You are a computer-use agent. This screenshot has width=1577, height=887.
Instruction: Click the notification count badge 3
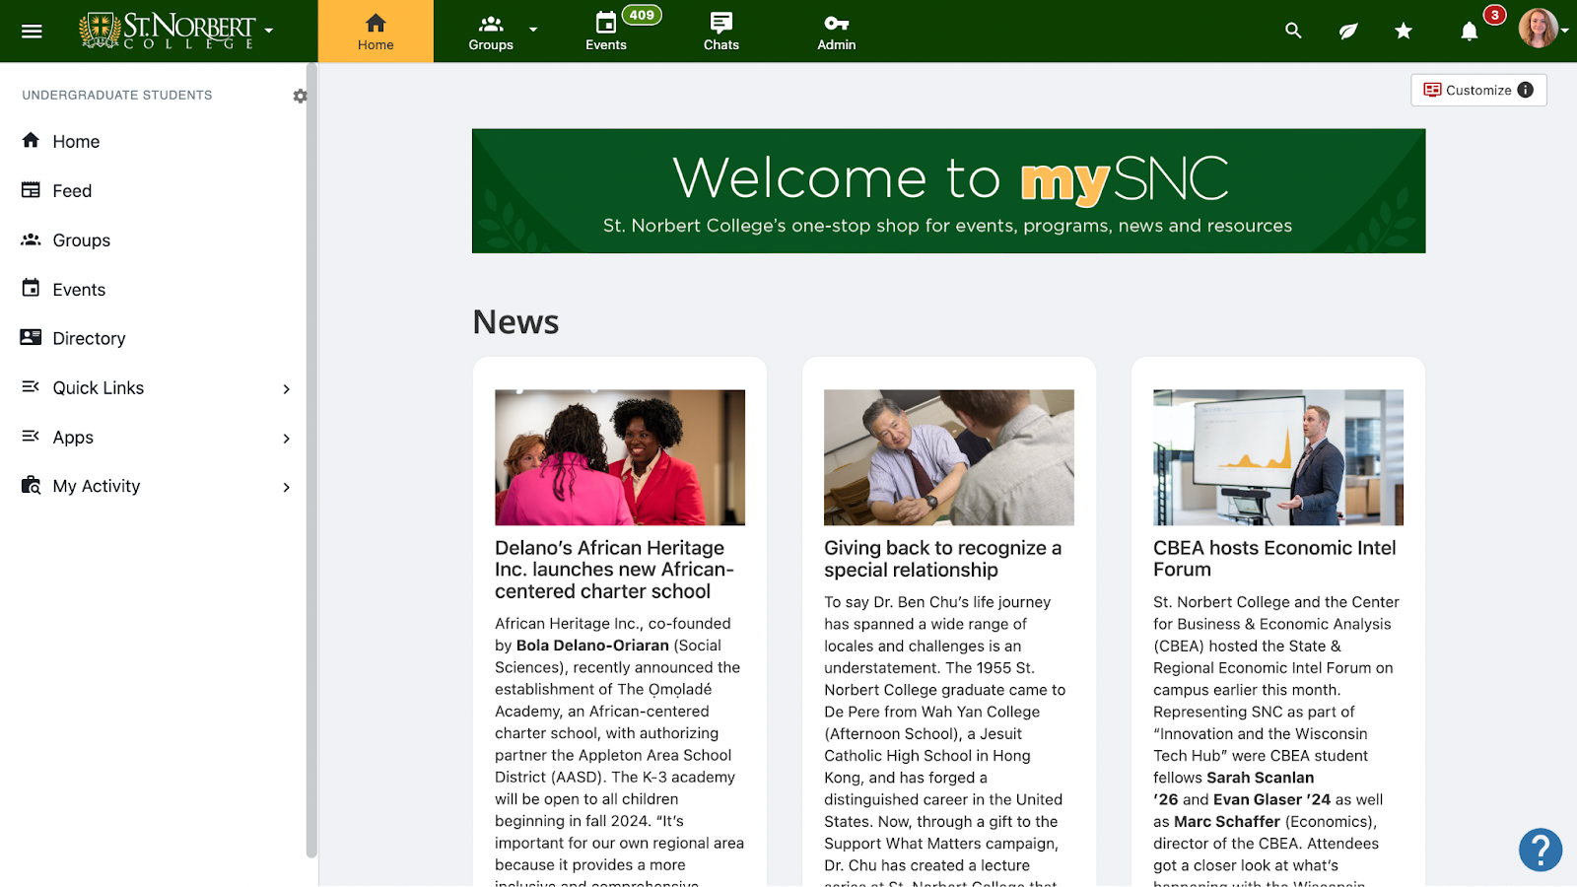(x=1495, y=15)
